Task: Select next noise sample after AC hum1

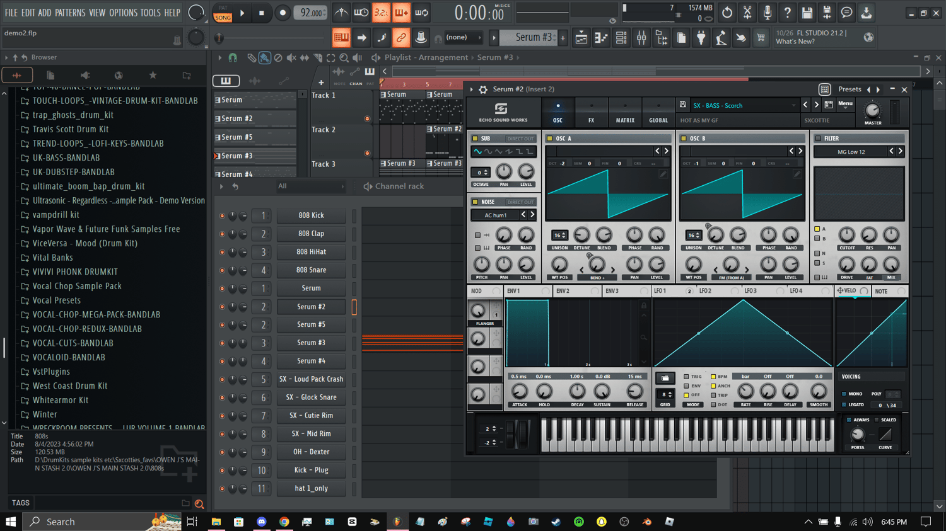Action: click(x=532, y=215)
